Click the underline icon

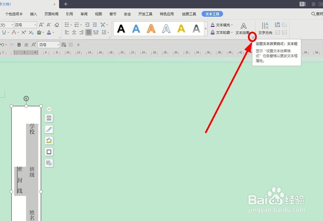[4, 32]
